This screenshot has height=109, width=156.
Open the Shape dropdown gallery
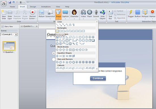[58, 15]
